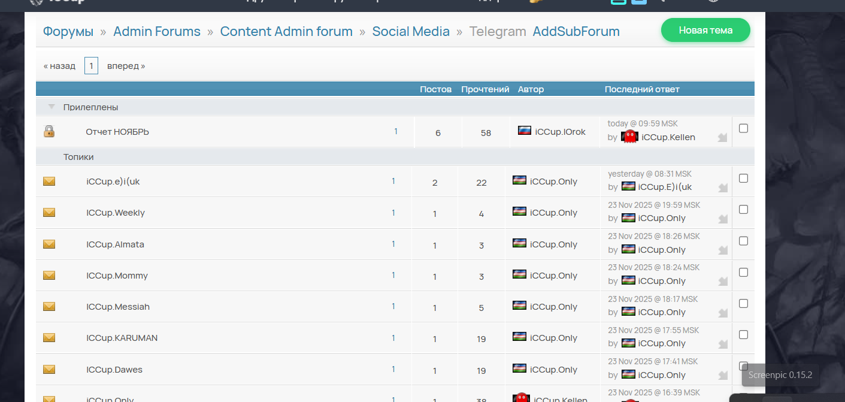Click the Russian flag beside iCCup.IOrok

[x=524, y=131]
